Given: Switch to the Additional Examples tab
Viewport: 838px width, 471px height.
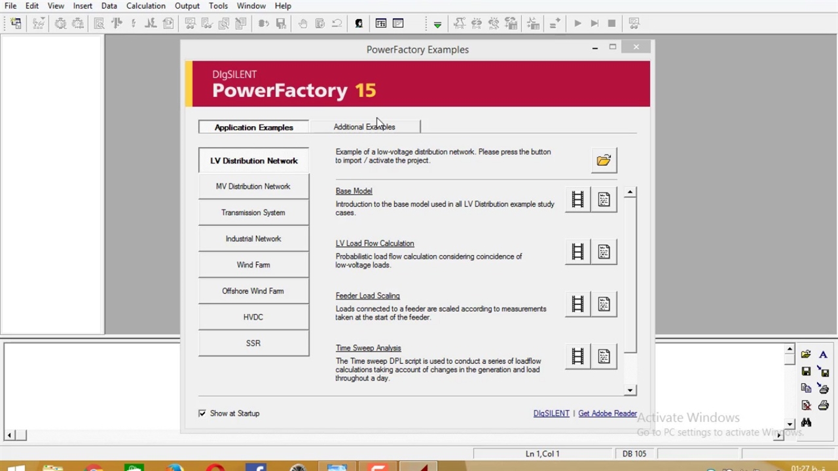Looking at the screenshot, I should (x=364, y=127).
